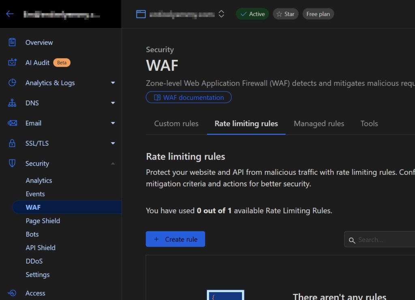
Task: Switch to the Custom rules tab
Action: click(x=176, y=123)
